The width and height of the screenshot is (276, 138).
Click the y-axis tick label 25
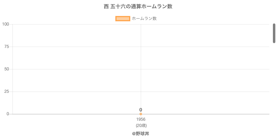(7, 91)
